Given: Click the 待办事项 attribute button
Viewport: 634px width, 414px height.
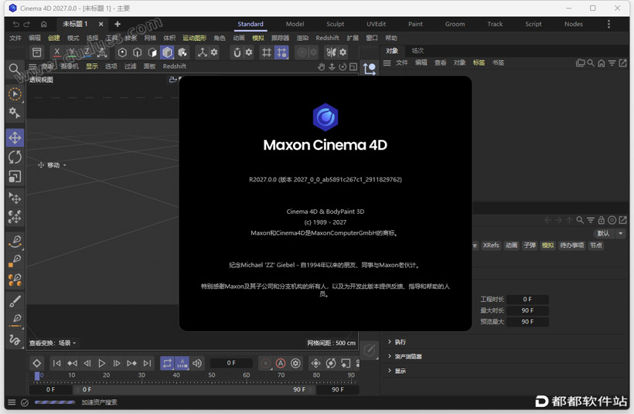Looking at the screenshot, I should 571,245.
